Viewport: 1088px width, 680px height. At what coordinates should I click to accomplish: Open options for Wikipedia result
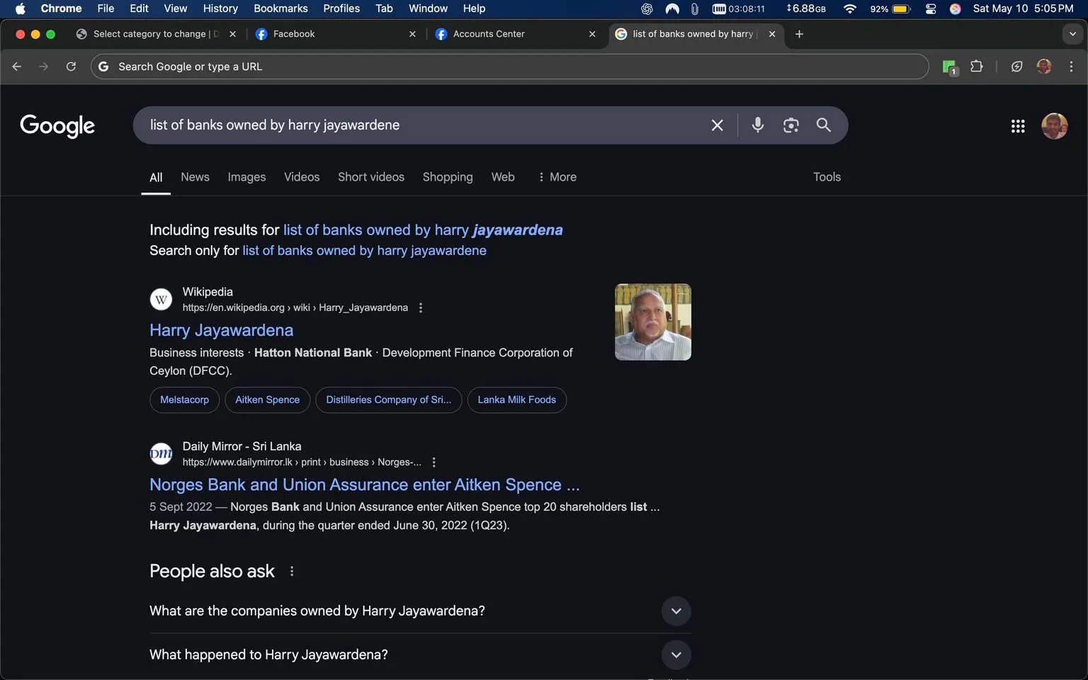pos(421,308)
